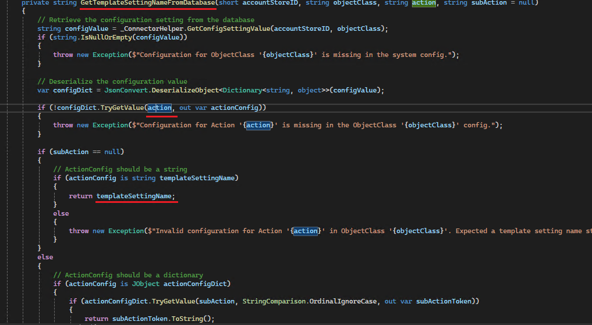Click the ToString call on the return subActionToken line

pos(187,319)
